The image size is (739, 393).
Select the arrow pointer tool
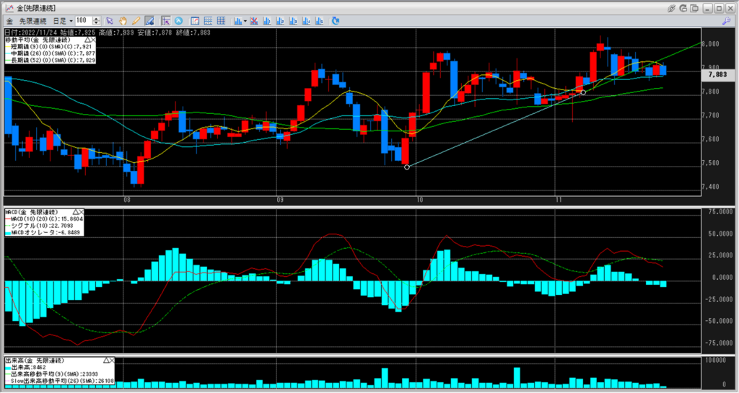tap(110, 21)
